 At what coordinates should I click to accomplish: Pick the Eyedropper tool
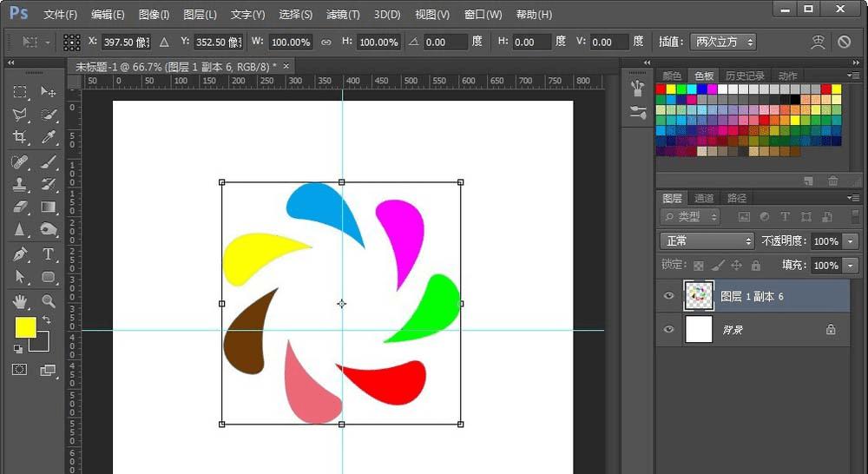(49, 137)
